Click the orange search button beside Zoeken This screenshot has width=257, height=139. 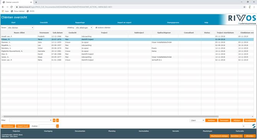coord(57,126)
